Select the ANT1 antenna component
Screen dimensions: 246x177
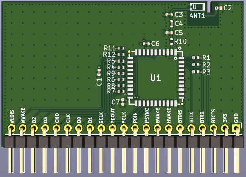pos(197,7)
